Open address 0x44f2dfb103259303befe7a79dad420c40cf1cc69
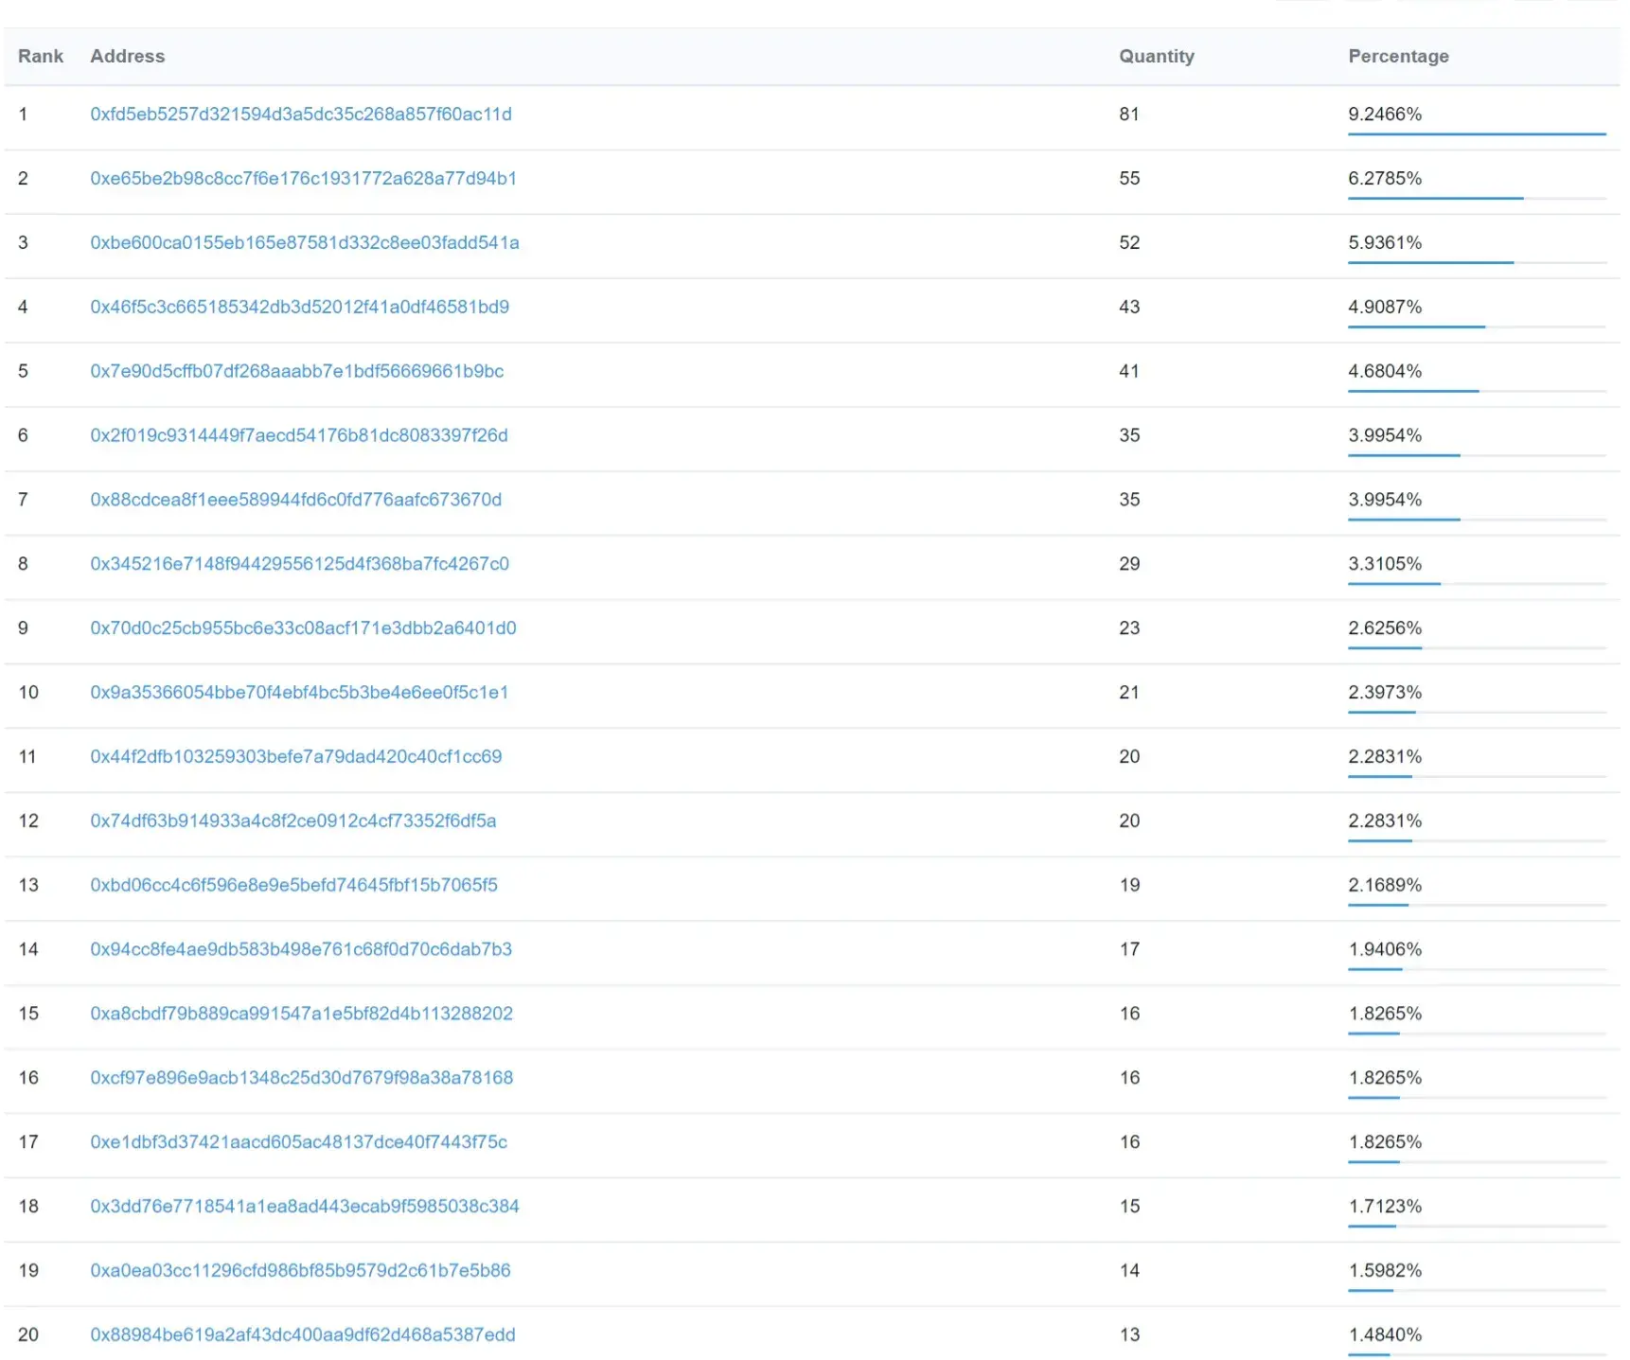This screenshot has width=1630, height=1360. point(296,757)
